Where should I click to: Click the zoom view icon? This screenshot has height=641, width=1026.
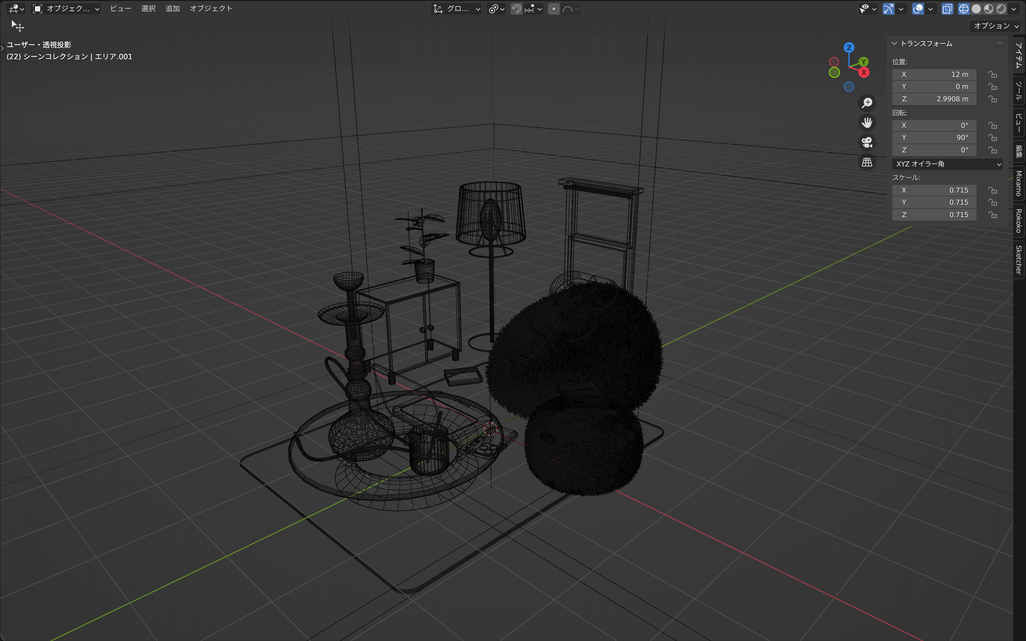point(867,103)
